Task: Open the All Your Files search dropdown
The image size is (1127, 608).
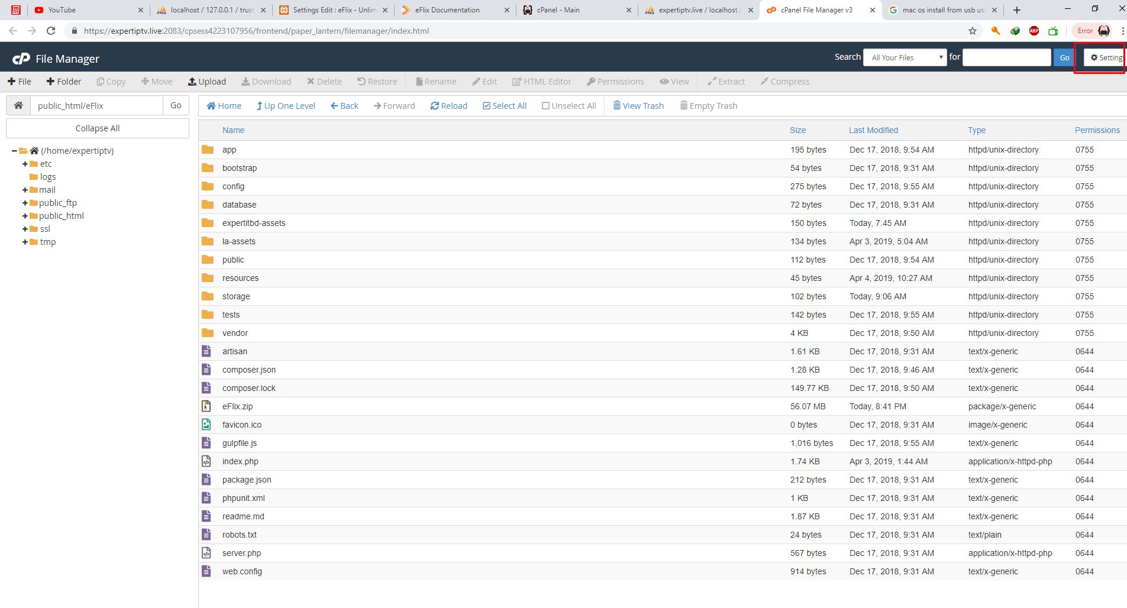Action: (x=905, y=57)
